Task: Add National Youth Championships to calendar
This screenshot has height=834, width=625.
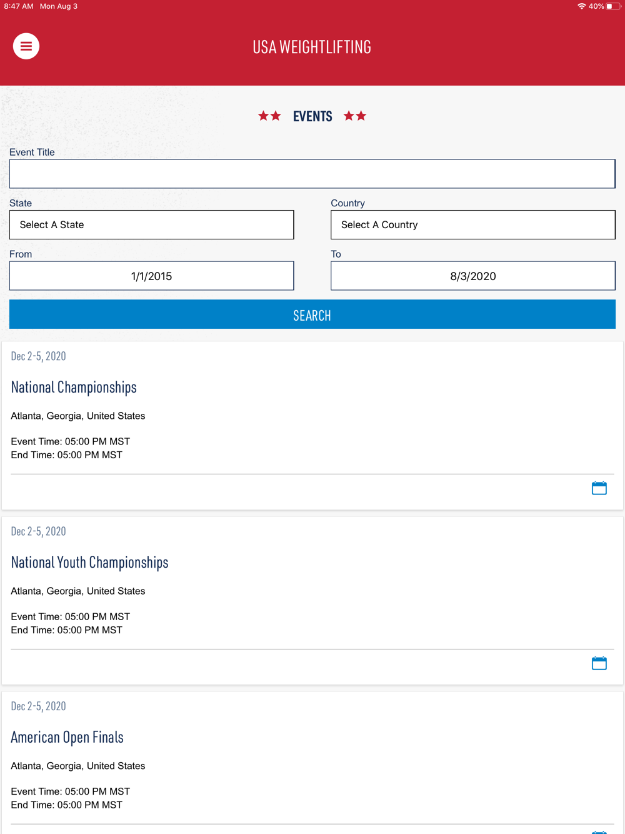Action: (599, 663)
